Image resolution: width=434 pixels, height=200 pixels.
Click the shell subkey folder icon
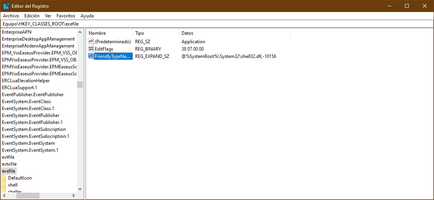3,185
